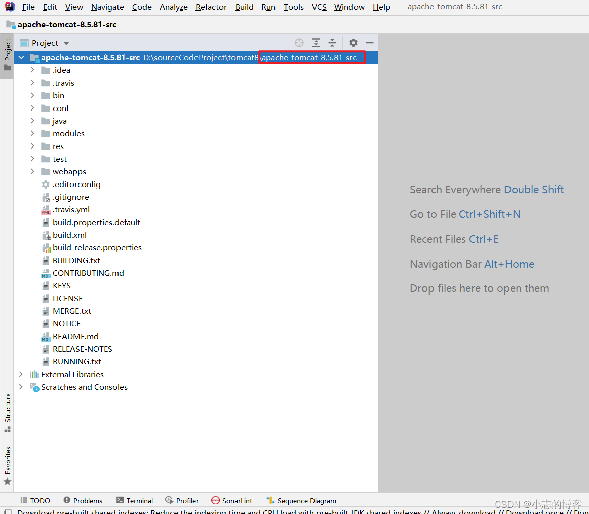The image size is (589, 514).
Task: Open the Build menu
Action: pyautogui.click(x=244, y=7)
